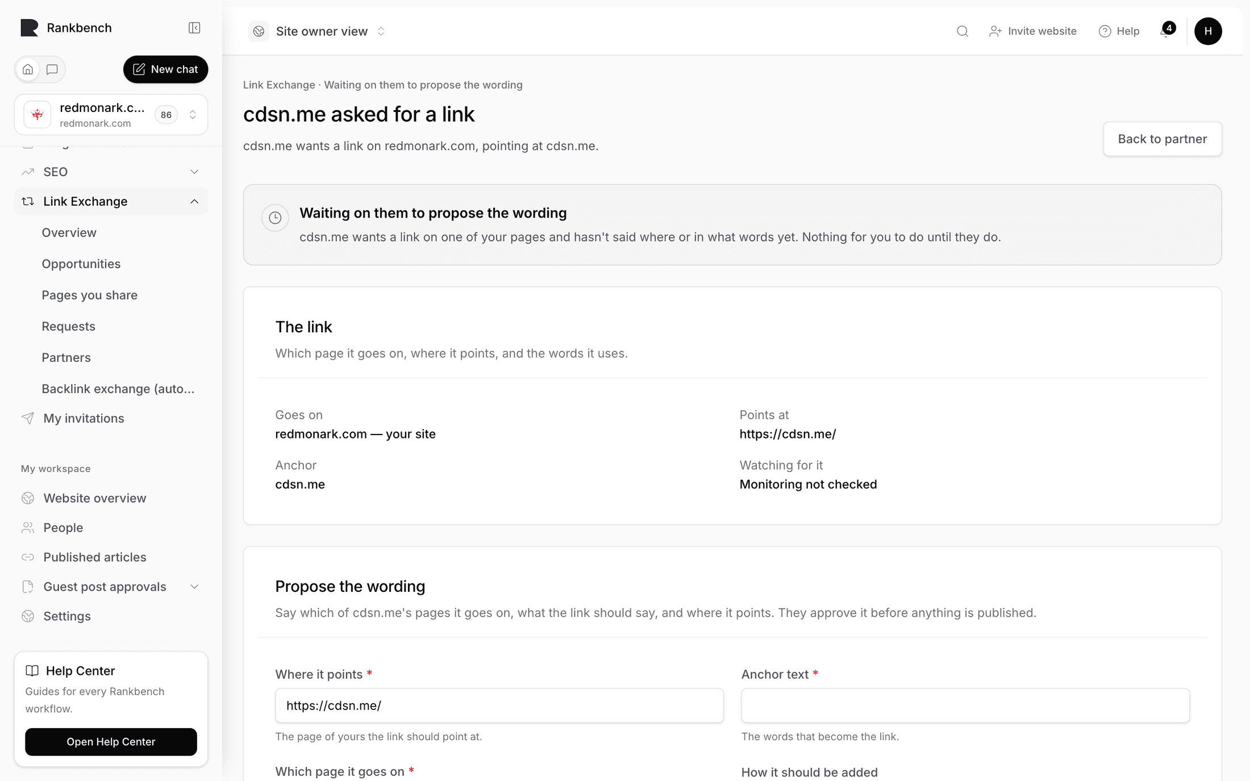Viewport: 1250px width, 781px height.
Task: Click the Rankbench logo
Action: 30,28
